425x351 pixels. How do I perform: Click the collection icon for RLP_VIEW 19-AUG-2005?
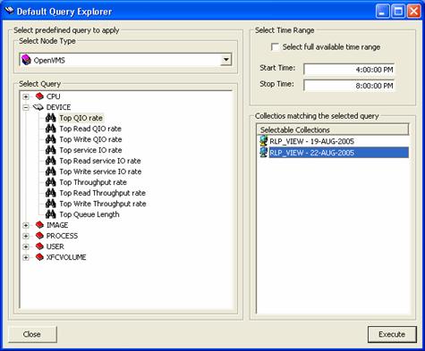click(264, 141)
